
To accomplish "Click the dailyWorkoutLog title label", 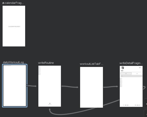I will [x=15, y=63].
